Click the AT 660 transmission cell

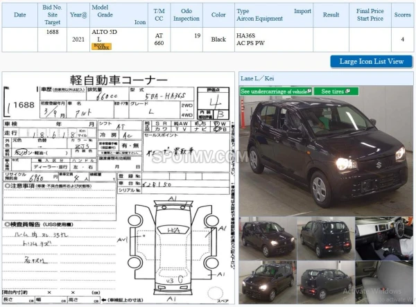tap(159, 40)
